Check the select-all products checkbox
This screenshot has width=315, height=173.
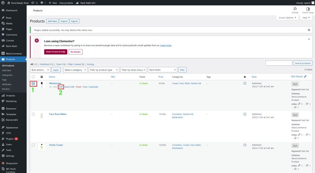33,77
